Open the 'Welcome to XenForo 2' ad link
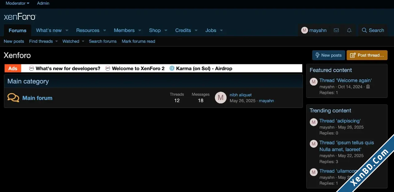Viewport: 394px width, 192px height. tap(138, 68)
